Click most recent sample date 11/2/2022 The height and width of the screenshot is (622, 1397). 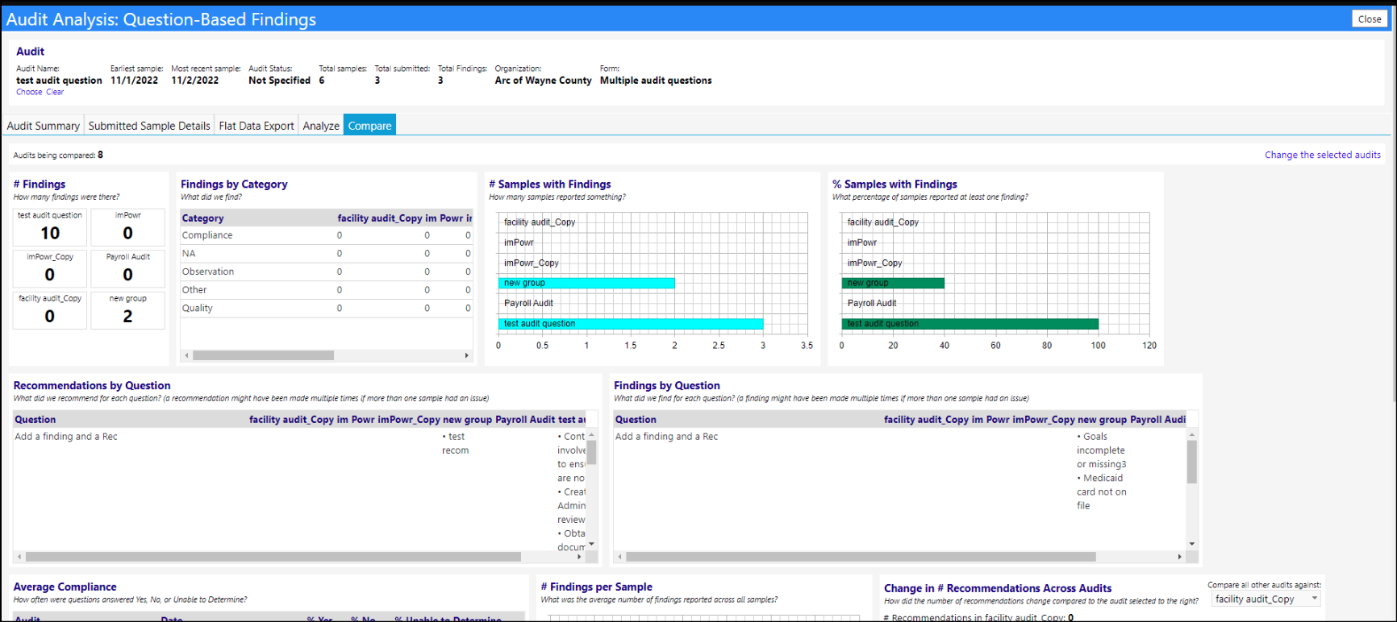coord(194,81)
